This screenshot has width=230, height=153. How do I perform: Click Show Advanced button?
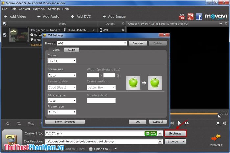pyautogui.click(x=65, y=122)
